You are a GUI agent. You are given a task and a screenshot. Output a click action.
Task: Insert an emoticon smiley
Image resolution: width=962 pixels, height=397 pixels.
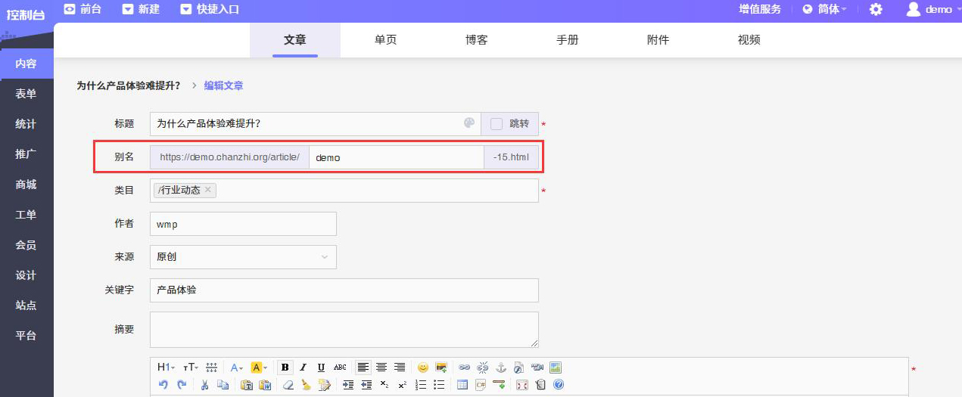coord(423,368)
